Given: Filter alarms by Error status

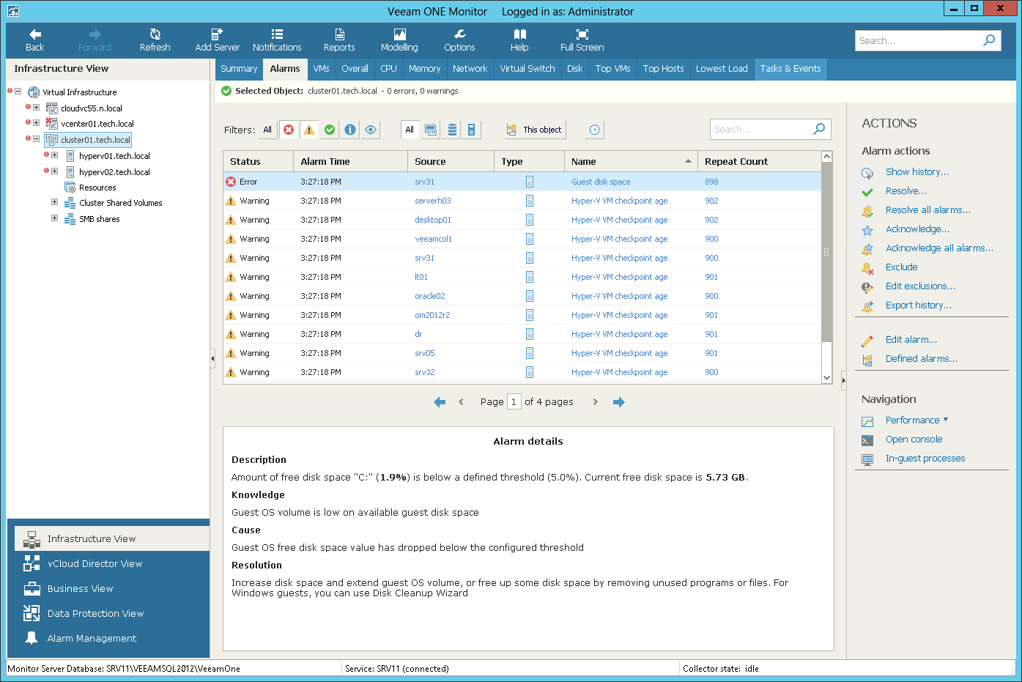Looking at the screenshot, I should [x=289, y=130].
